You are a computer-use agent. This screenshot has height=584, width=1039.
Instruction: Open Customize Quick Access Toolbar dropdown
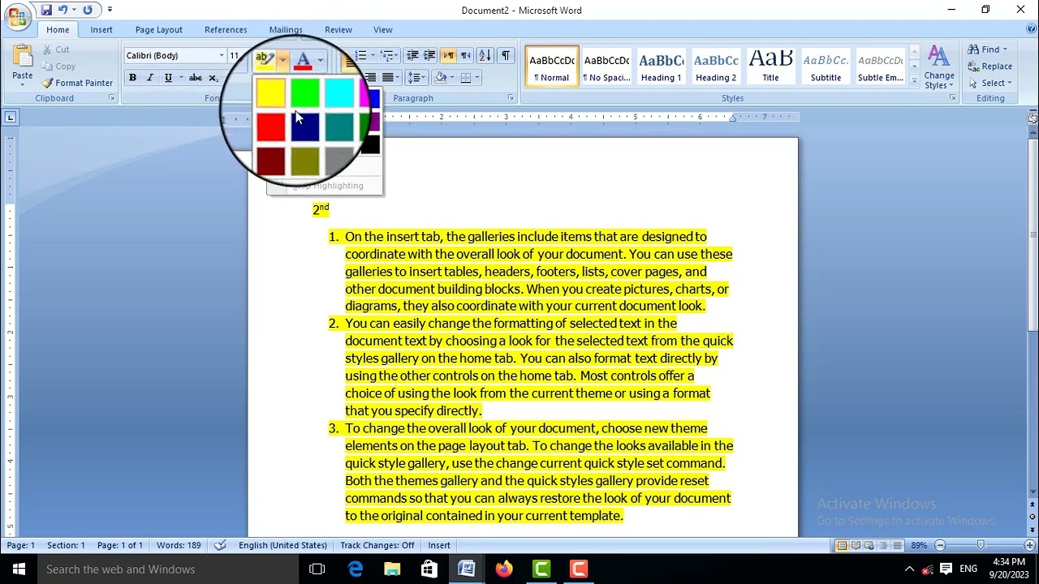110,10
